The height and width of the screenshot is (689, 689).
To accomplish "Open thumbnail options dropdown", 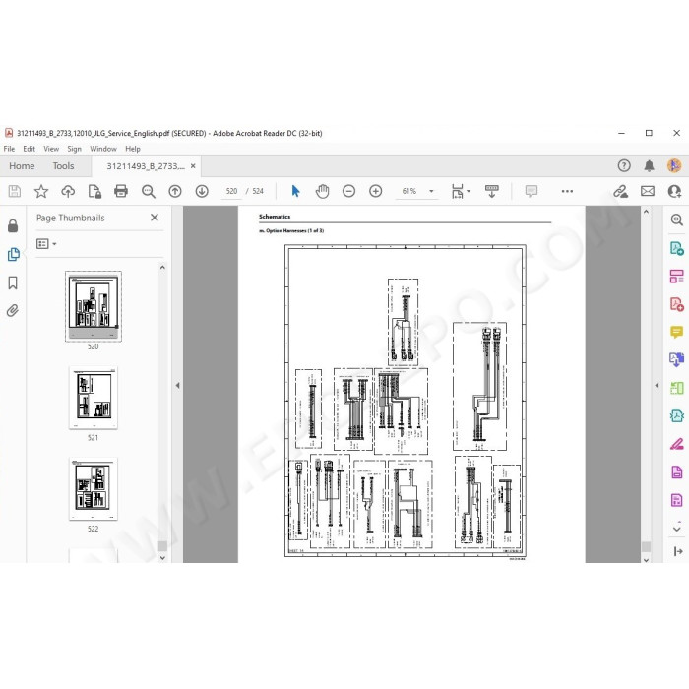I will coord(46,243).
